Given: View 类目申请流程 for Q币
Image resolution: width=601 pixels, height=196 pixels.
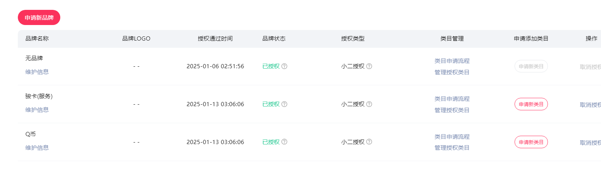Looking at the screenshot, I should [x=452, y=136].
